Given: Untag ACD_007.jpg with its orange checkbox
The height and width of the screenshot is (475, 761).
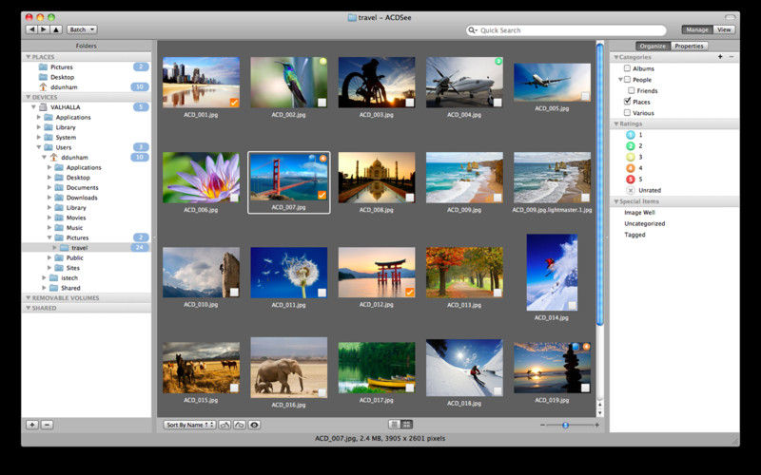Looking at the screenshot, I should tap(322, 195).
